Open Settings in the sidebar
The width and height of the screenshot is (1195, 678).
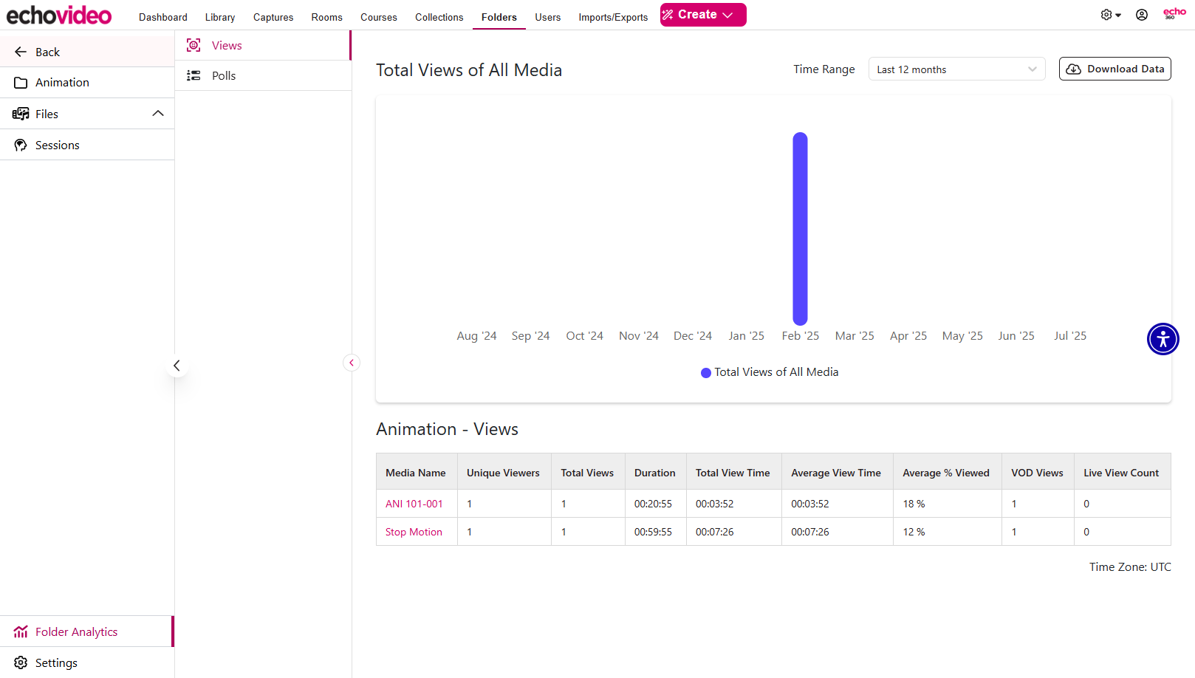[x=87, y=662]
